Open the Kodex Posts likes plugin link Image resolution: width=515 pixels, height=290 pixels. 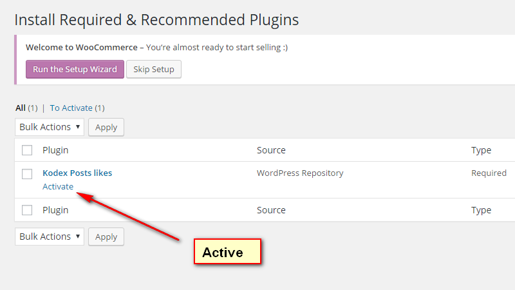click(77, 173)
